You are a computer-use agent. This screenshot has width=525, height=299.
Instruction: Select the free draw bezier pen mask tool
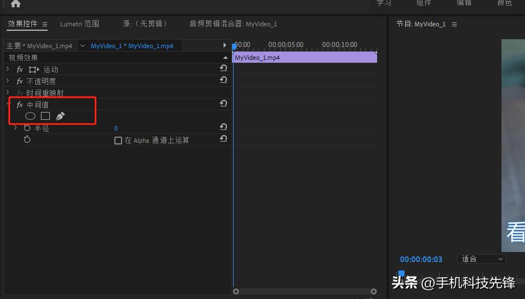61,116
